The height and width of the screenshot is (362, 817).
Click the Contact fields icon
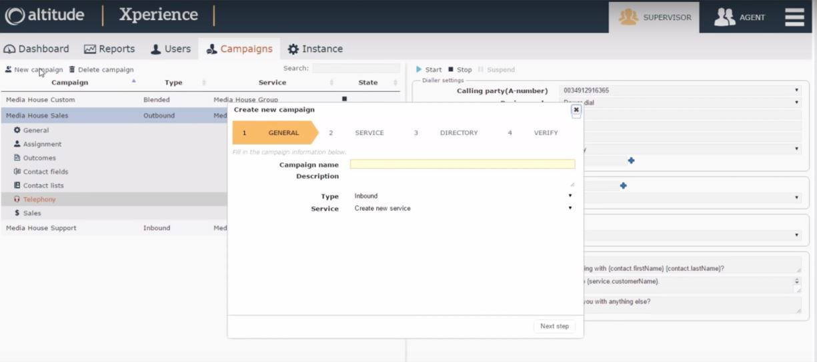[17, 172]
